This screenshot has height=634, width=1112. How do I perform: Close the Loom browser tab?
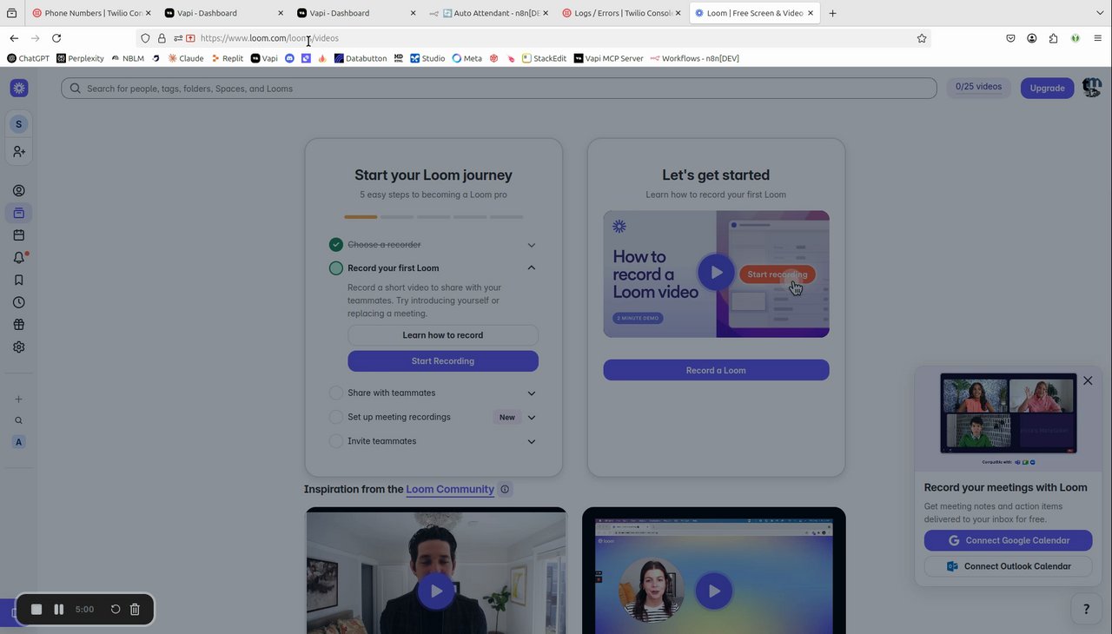(x=811, y=13)
